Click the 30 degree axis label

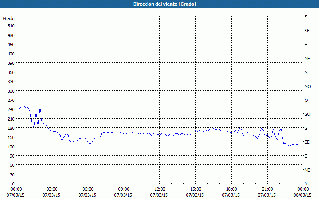[x=12, y=175]
